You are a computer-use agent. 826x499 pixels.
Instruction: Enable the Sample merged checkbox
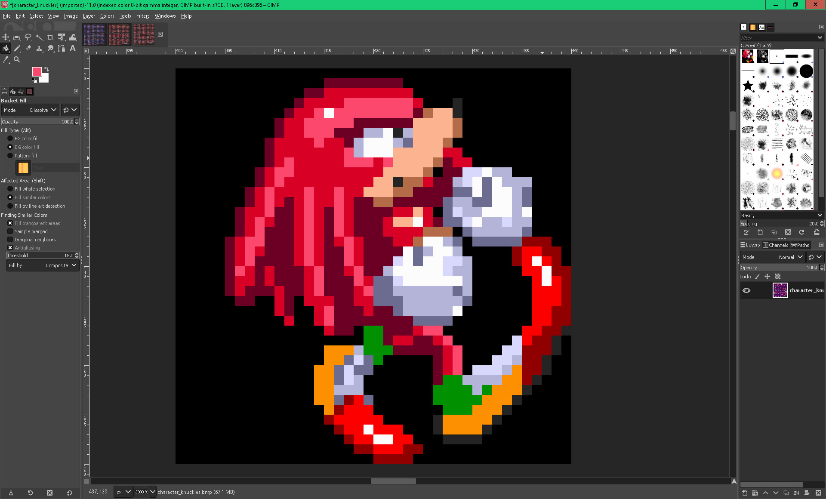tap(9, 231)
